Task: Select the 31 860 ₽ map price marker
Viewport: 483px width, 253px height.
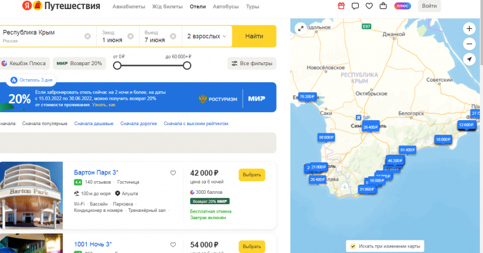Action: [x=367, y=189]
